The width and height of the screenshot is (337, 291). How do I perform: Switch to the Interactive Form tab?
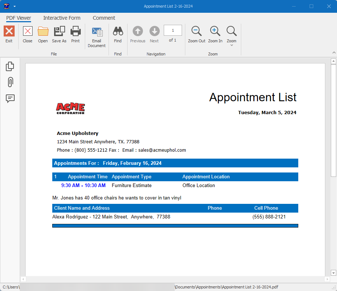point(61,18)
